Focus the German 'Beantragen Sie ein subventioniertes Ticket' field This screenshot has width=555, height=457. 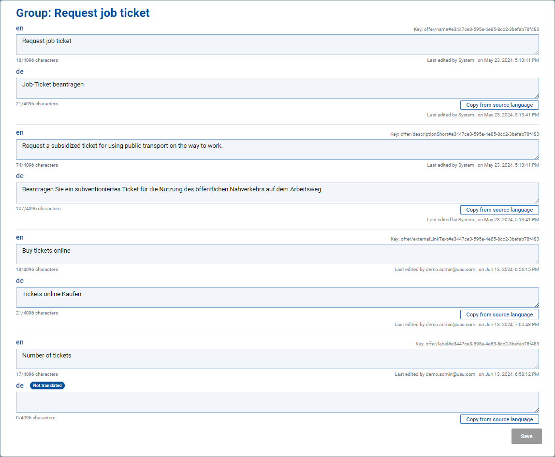coord(277,193)
